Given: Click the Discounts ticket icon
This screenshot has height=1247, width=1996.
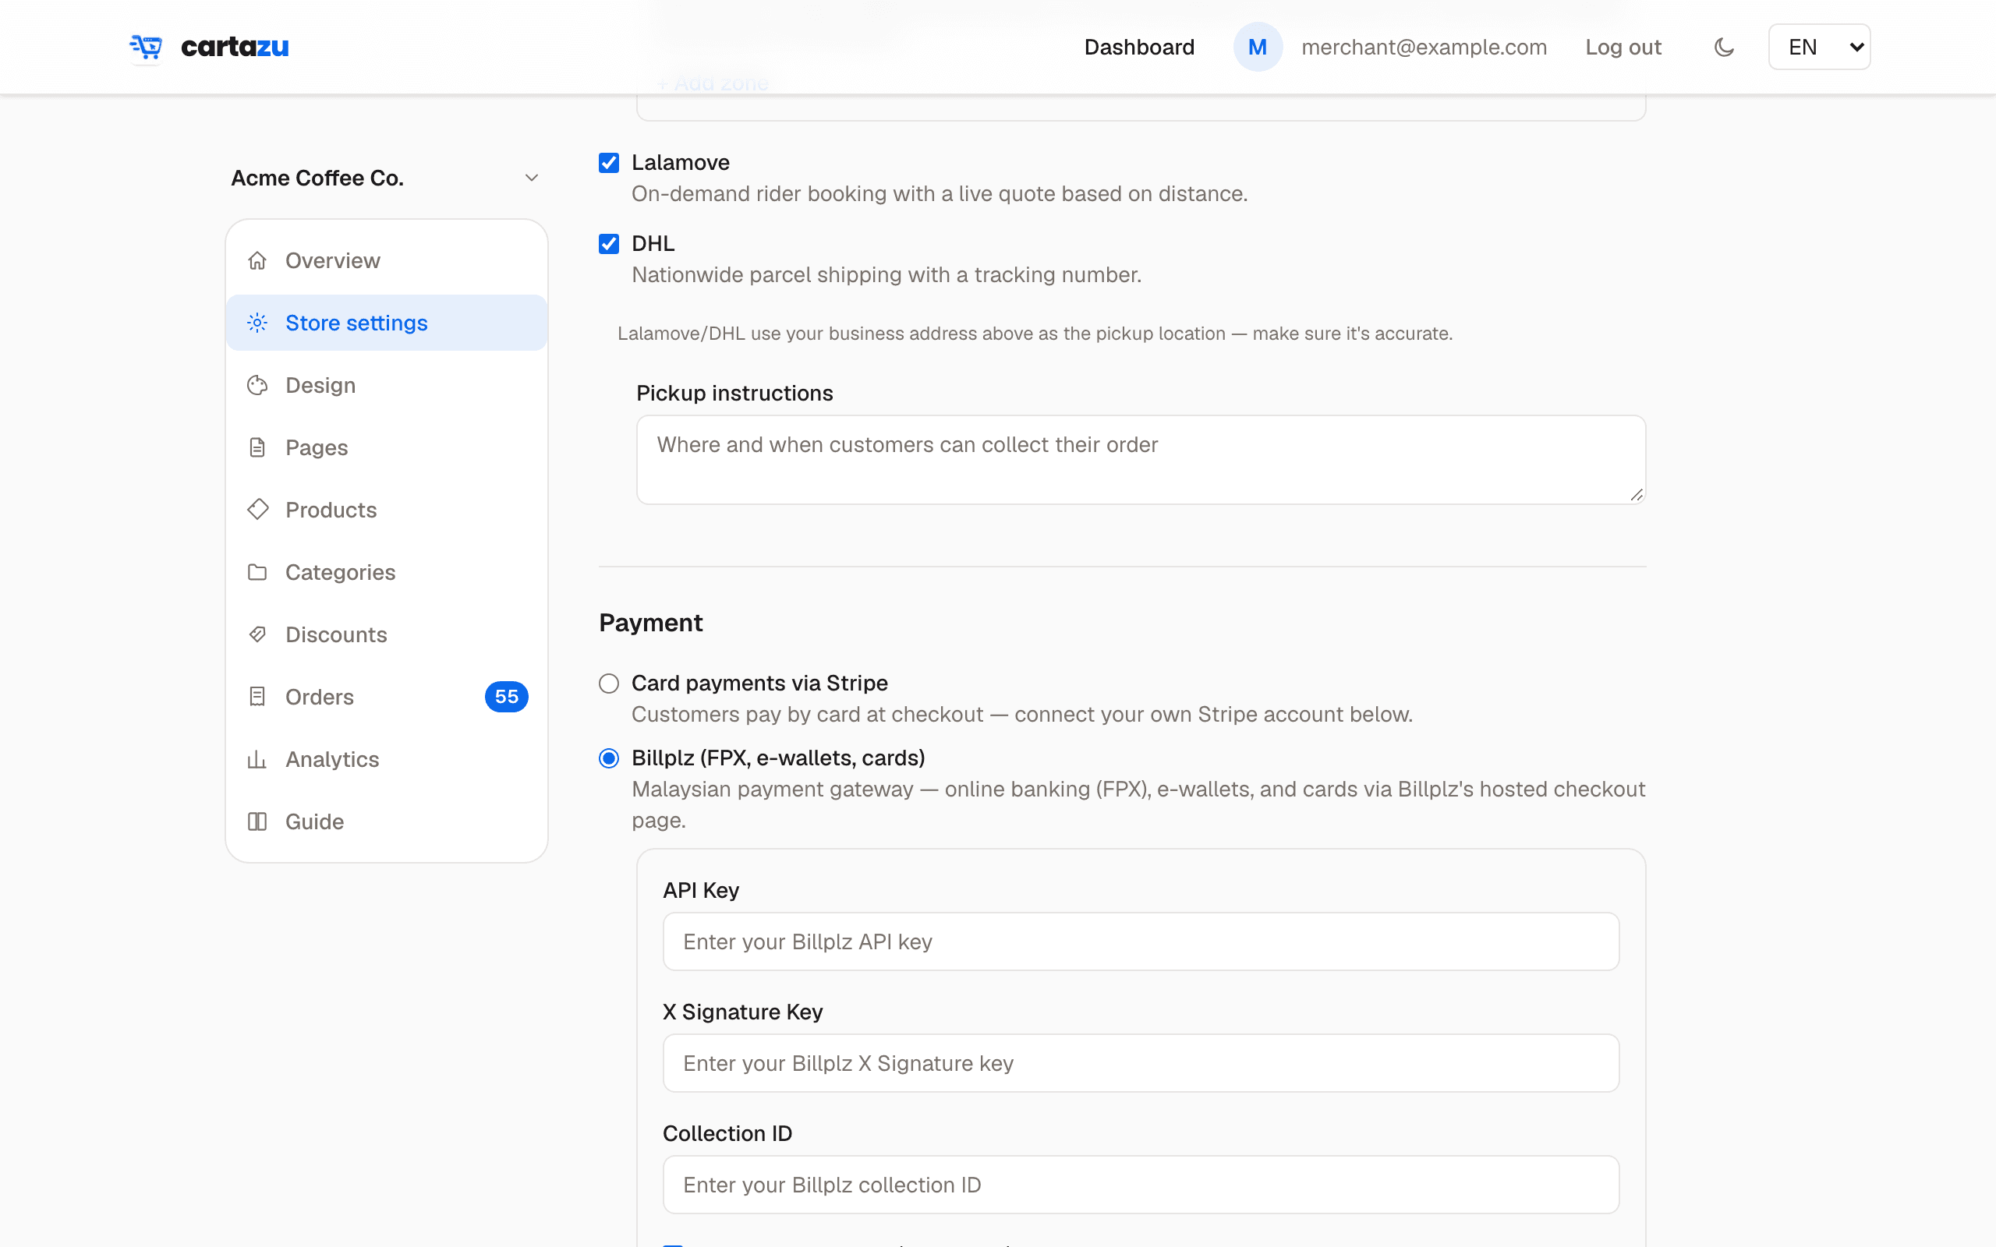Looking at the screenshot, I should click(x=257, y=634).
